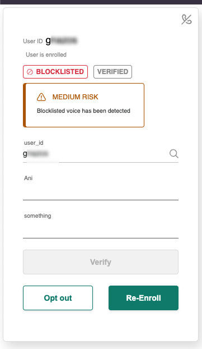Click the User is enrolled status text
The height and width of the screenshot is (349, 202).
[46, 55]
